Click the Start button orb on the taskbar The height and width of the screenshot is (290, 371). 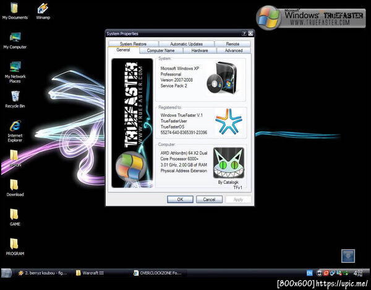[6, 273]
